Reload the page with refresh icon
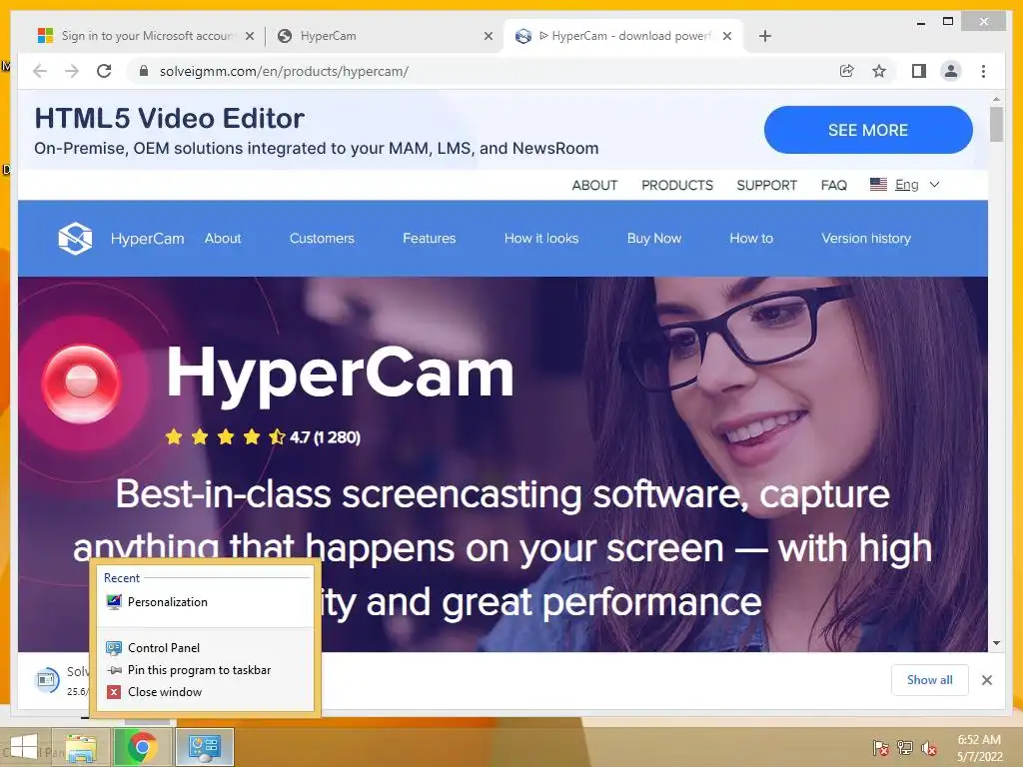The height and width of the screenshot is (767, 1023). tap(104, 71)
